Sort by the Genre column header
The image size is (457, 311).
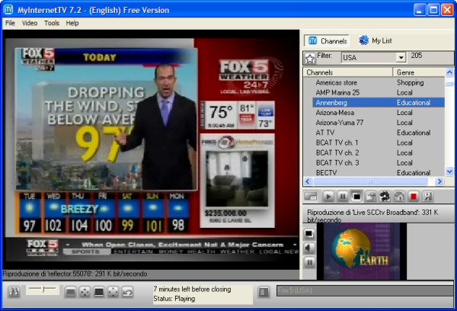[x=419, y=72]
